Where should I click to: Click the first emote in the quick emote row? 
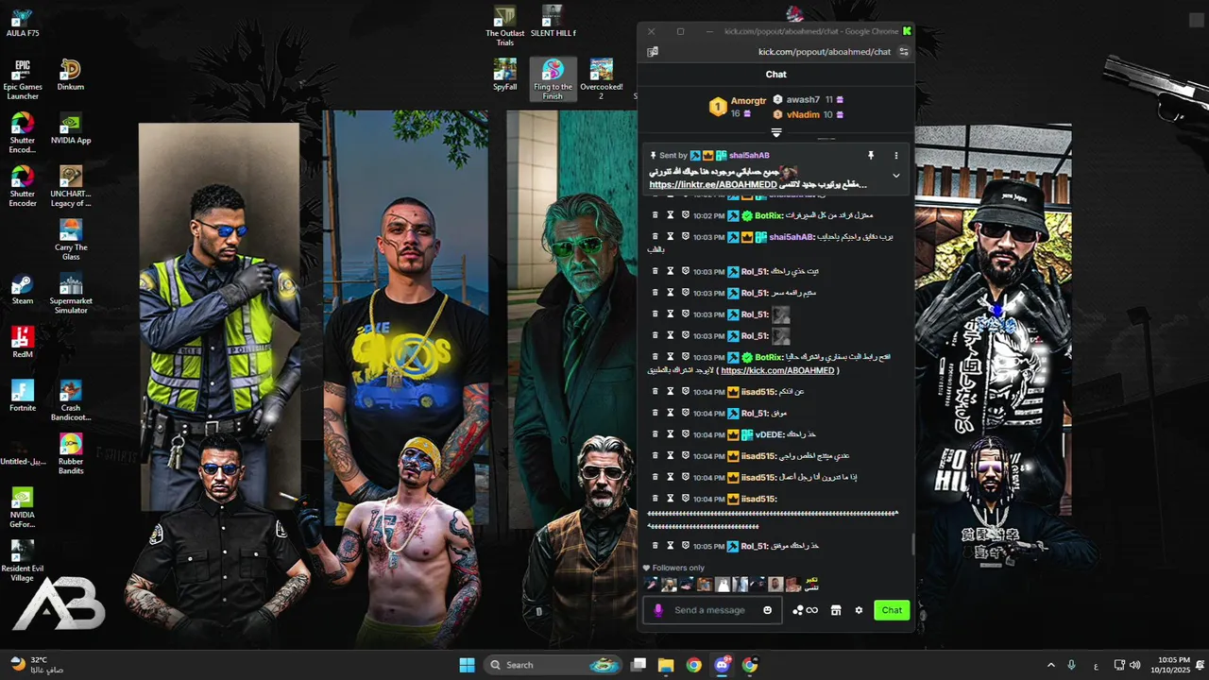651,584
